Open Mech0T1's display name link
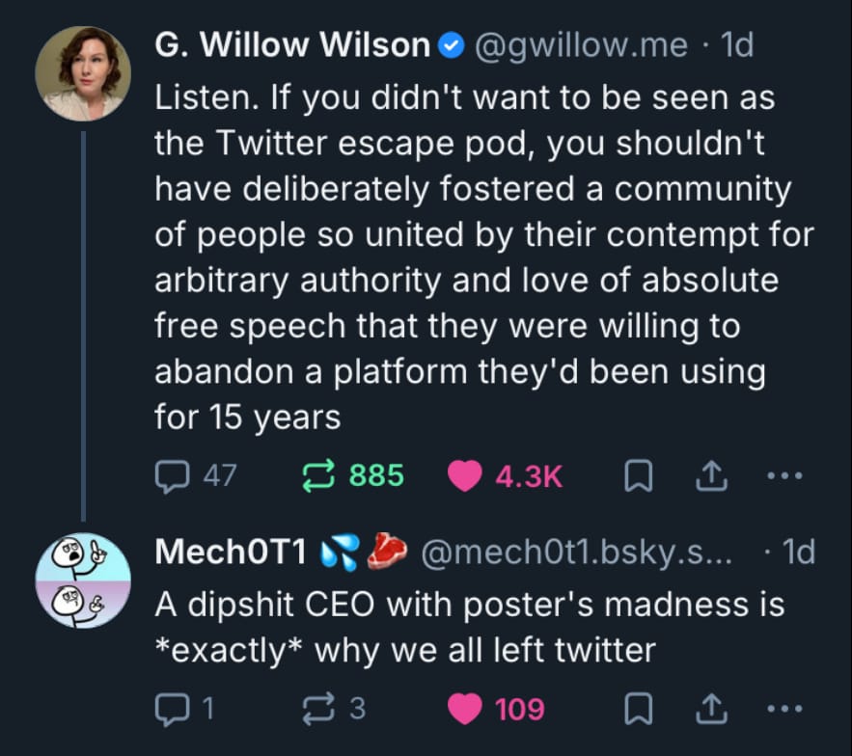Screen dimensions: 852x756 click(x=230, y=552)
